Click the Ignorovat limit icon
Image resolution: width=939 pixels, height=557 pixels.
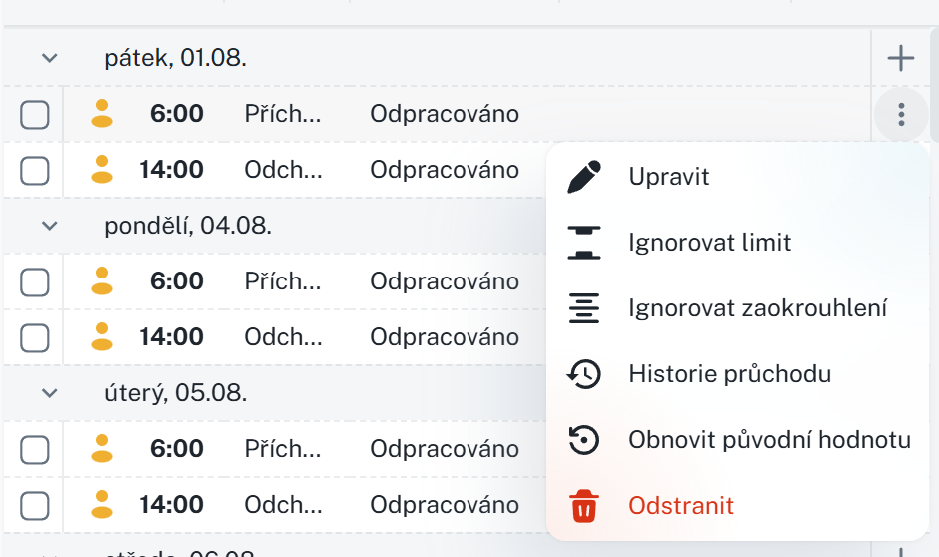point(584,243)
